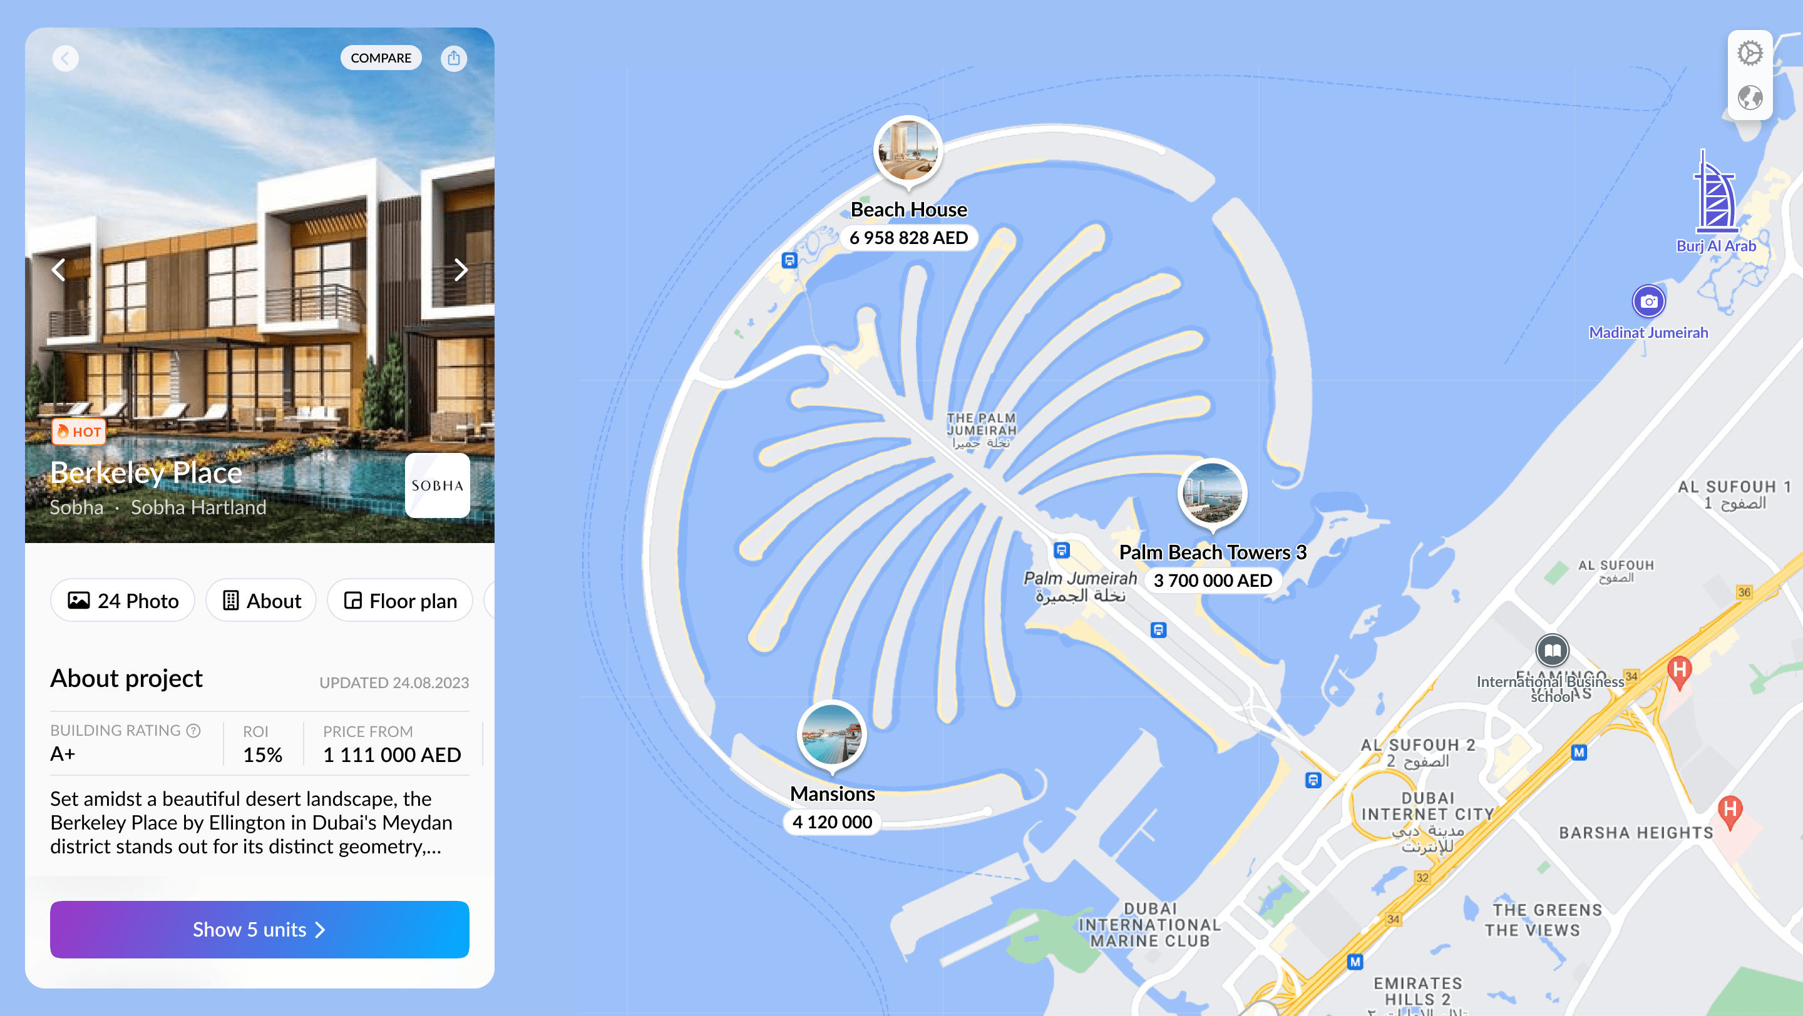Click the ROI 15% value
The width and height of the screenshot is (1803, 1016).
pyautogui.click(x=262, y=754)
